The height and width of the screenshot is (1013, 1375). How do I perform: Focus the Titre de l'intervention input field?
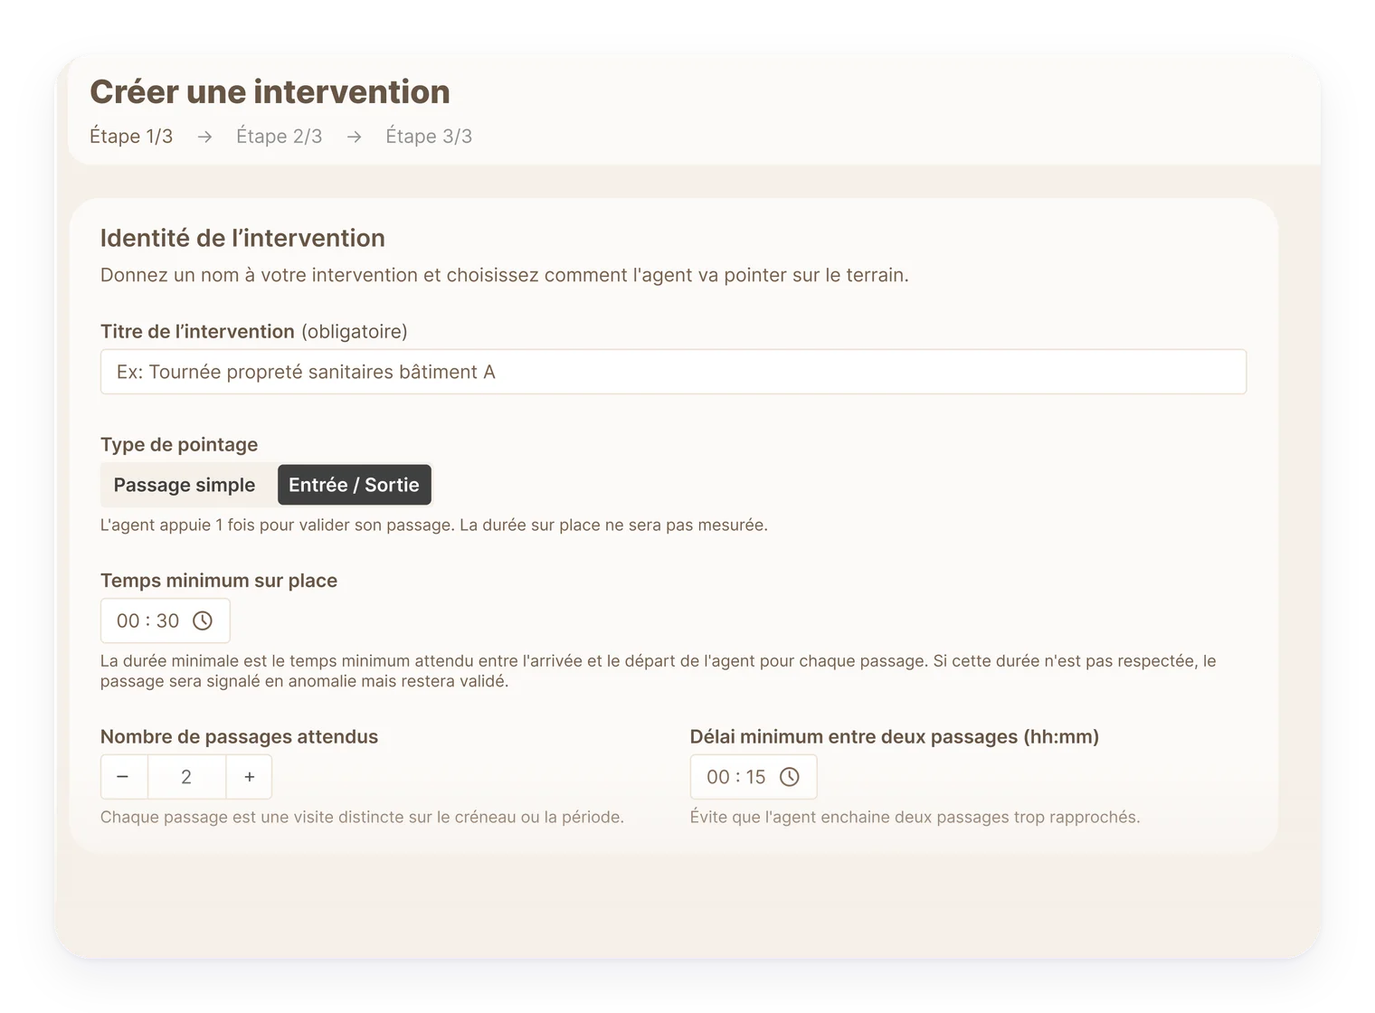(673, 372)
